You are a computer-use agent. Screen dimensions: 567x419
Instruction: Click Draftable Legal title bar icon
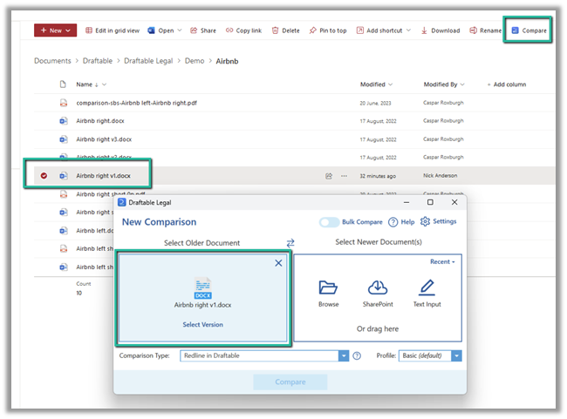122,203
